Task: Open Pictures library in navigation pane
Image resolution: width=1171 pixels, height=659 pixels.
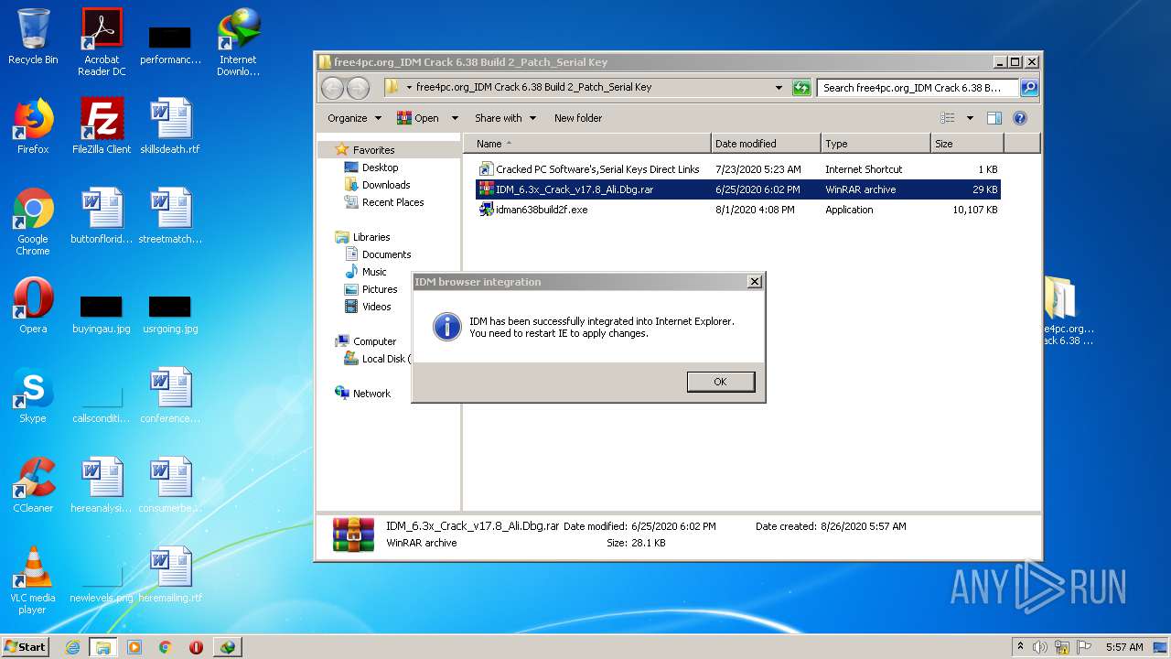Action: [380, 289]
